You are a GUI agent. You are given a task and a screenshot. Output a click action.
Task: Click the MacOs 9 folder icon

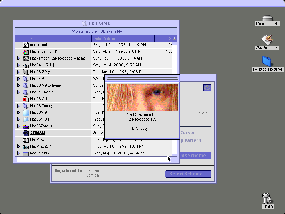[25, 78]
